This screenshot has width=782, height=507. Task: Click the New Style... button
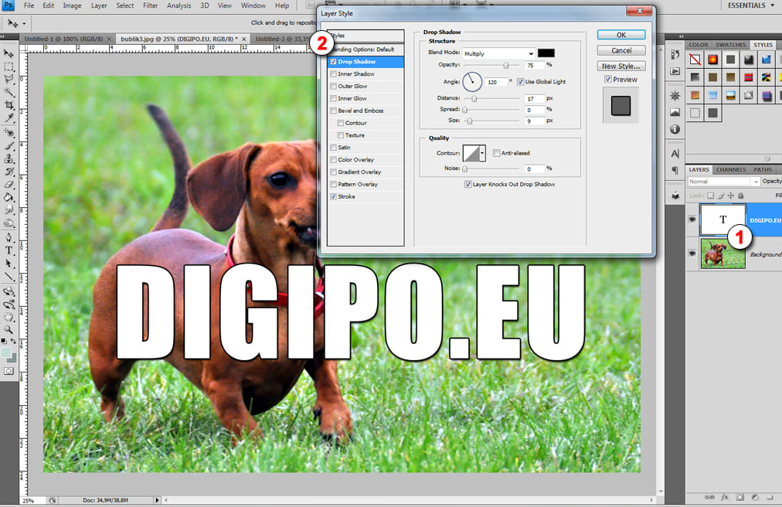[x=620, y=66]
